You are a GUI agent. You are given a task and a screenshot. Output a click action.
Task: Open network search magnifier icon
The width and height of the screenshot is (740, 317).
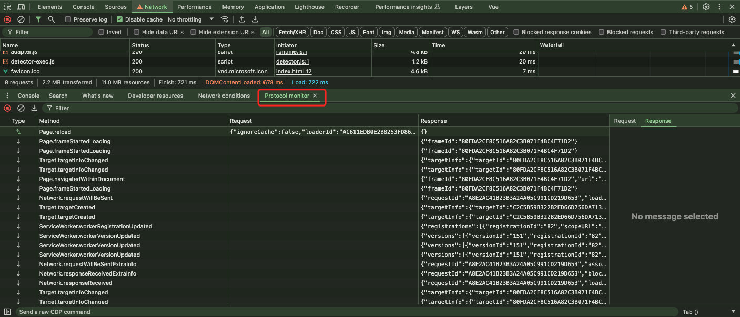51,19
